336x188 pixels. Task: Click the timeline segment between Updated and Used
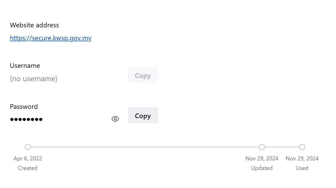click(282, 147)
